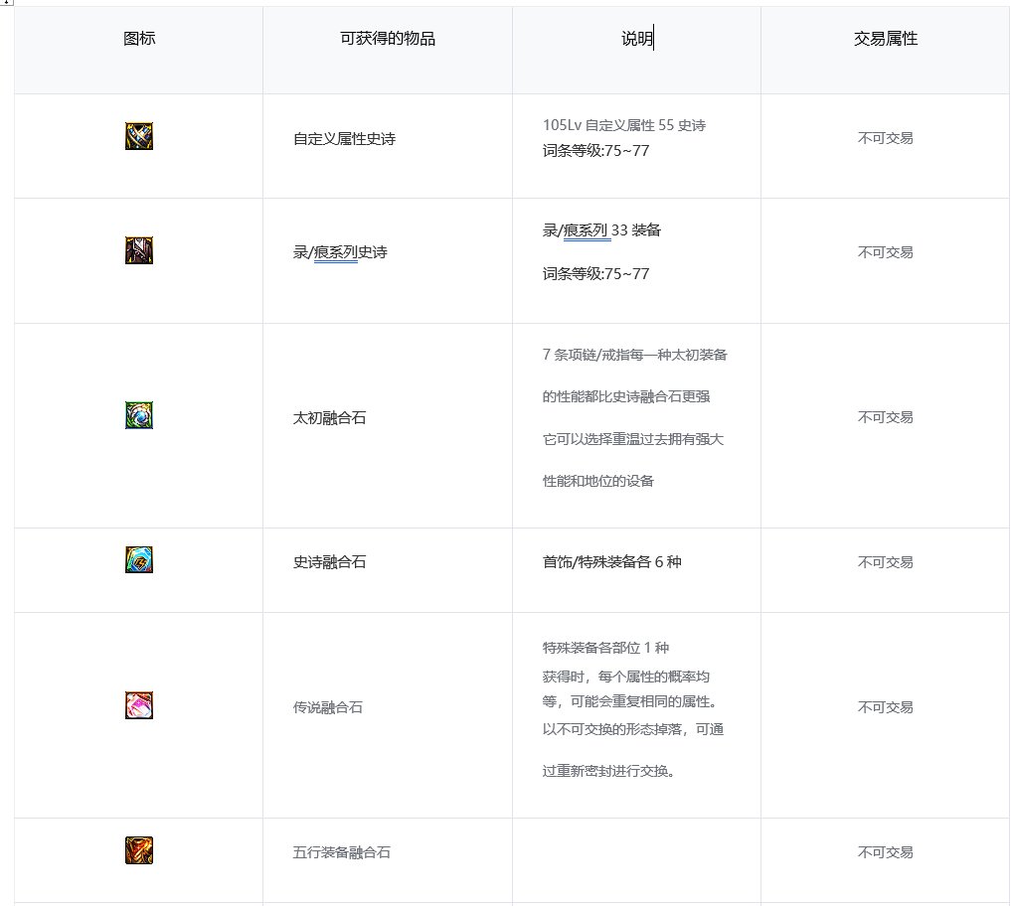The width and height of the screenshot is (1011, 906).
Task: Click the table anchor handle at top-left corner
Action: (6, 3)
